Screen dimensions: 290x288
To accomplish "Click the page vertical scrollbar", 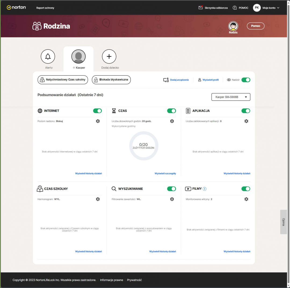I will tap(288, 144).
